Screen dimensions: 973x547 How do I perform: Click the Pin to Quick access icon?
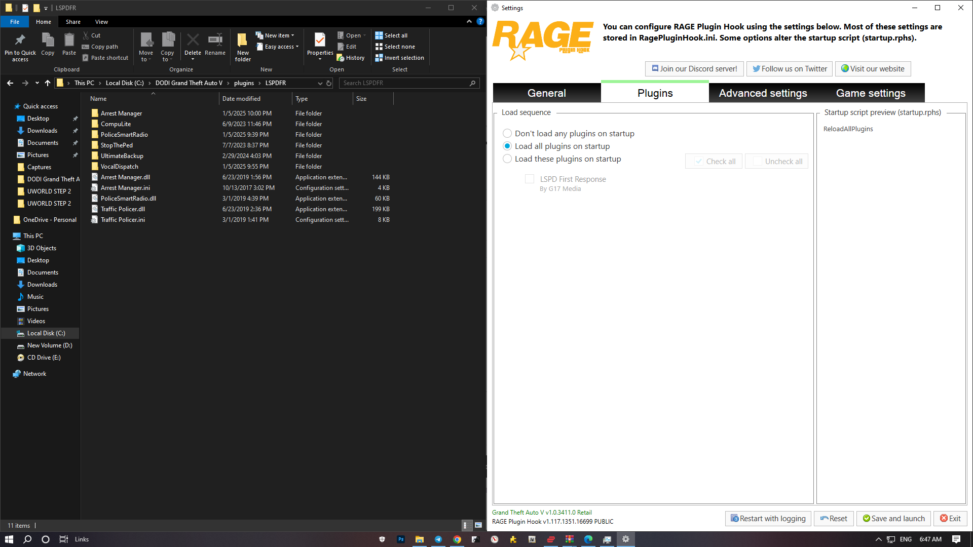(20, 41)
